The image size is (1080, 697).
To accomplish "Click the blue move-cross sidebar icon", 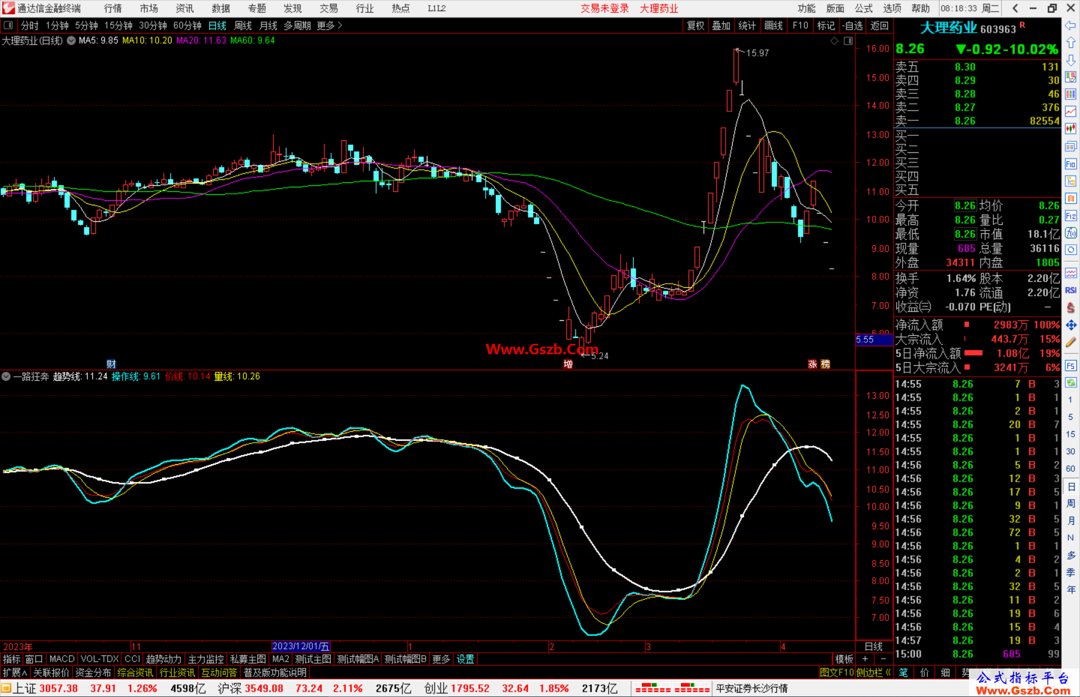I will tap(1070, 325).
